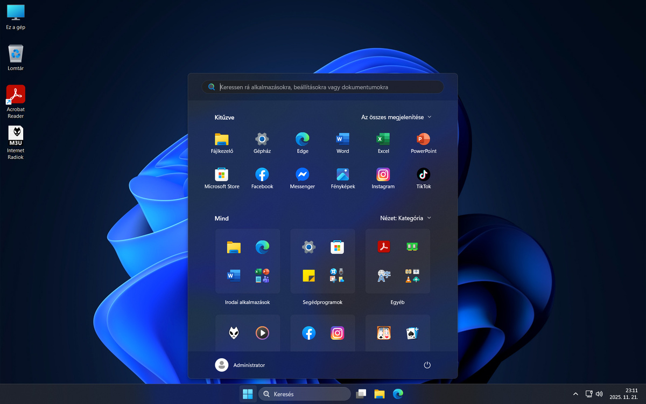
Task: Launch pinned TikTok app
Action: tap(424, 178)
